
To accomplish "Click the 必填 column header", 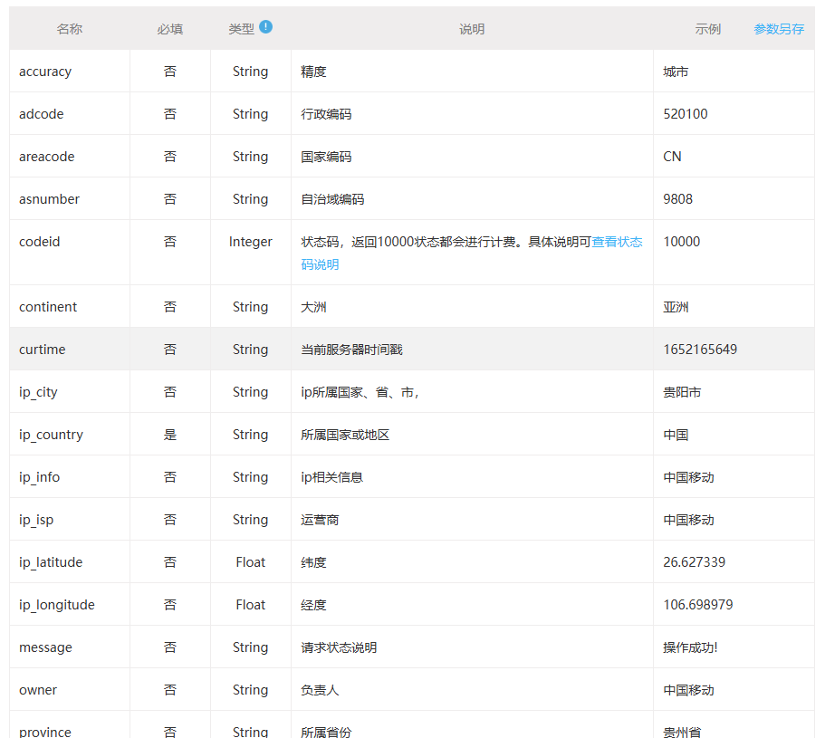I will pos(170,30).
